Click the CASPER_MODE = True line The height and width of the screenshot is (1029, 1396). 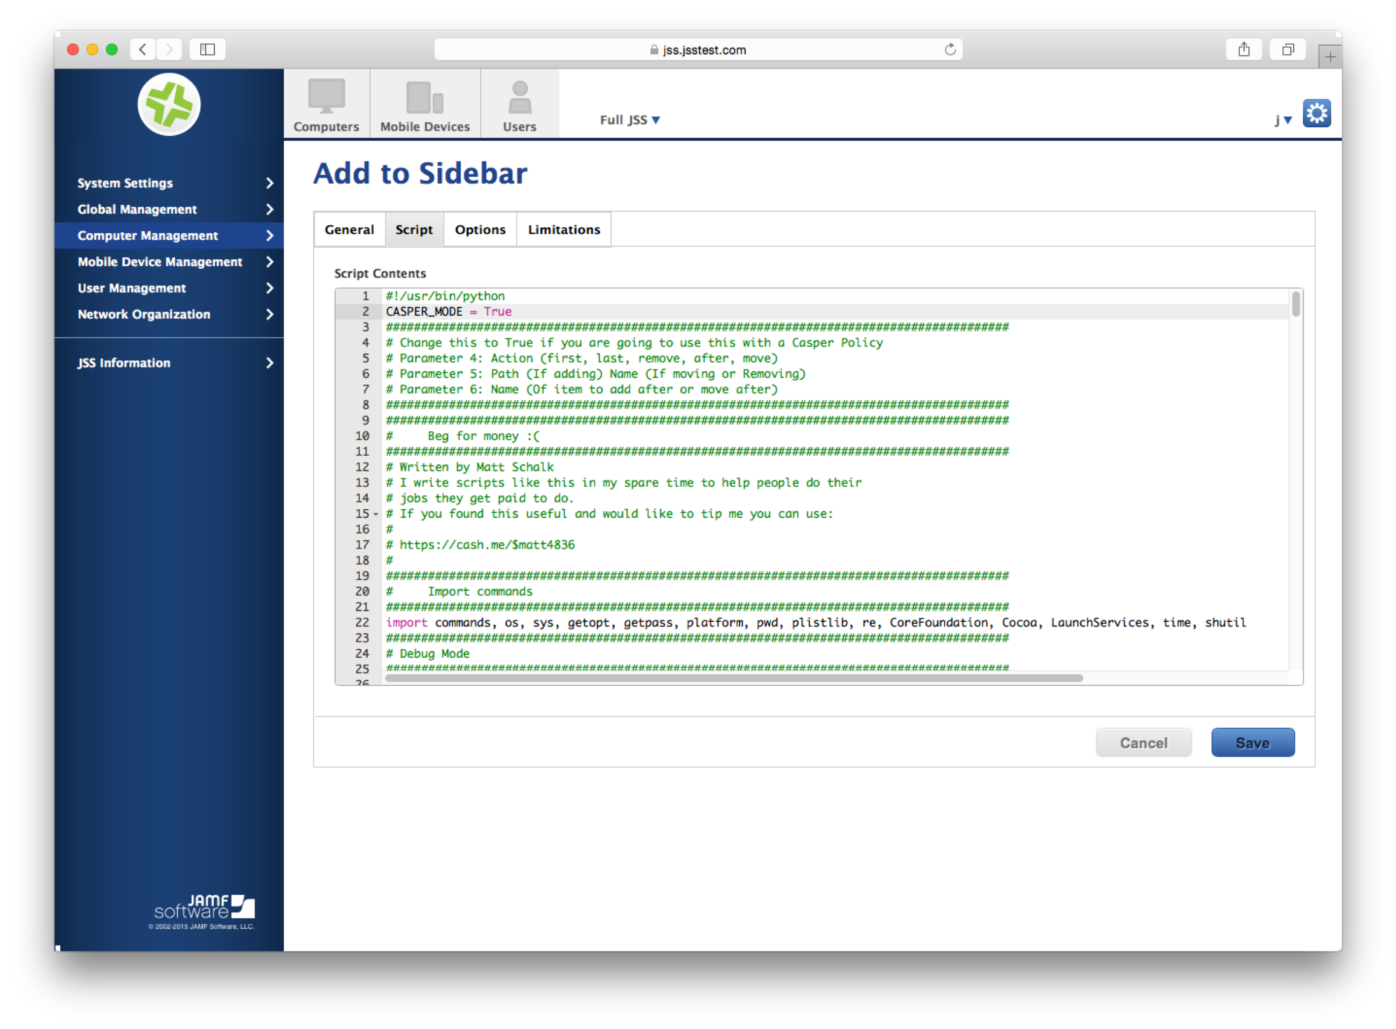(x=449, y=312)
